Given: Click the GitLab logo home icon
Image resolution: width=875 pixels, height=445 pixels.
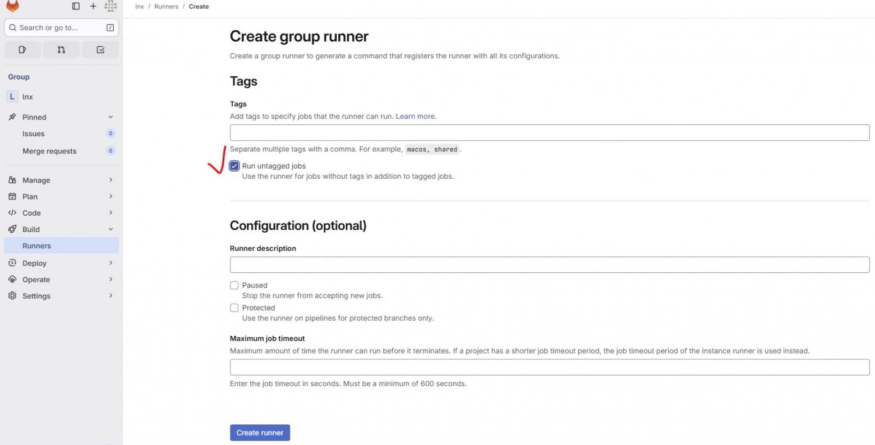Looking at the screenshot, I should pyautogui.click(x=12, y=6).
